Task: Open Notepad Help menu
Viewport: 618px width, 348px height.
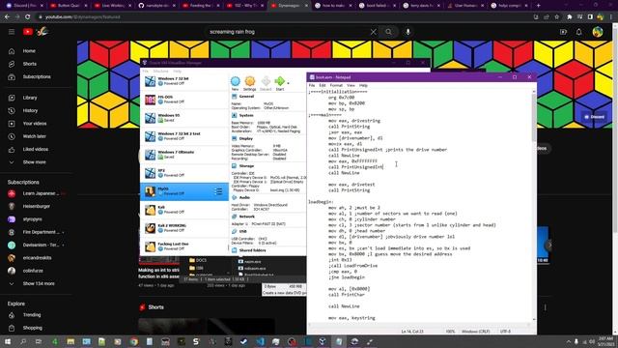Action: coord(363,85)
